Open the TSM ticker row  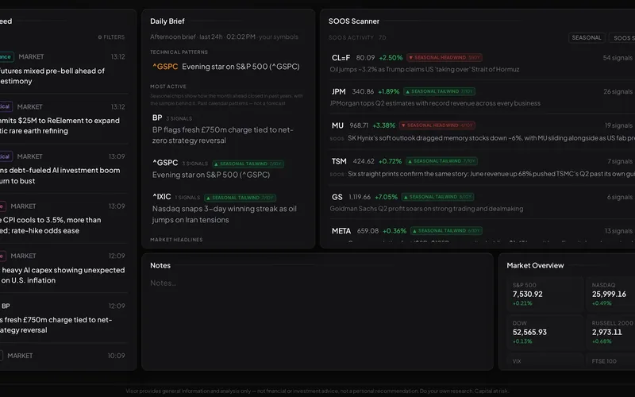(x=339, y=161)
